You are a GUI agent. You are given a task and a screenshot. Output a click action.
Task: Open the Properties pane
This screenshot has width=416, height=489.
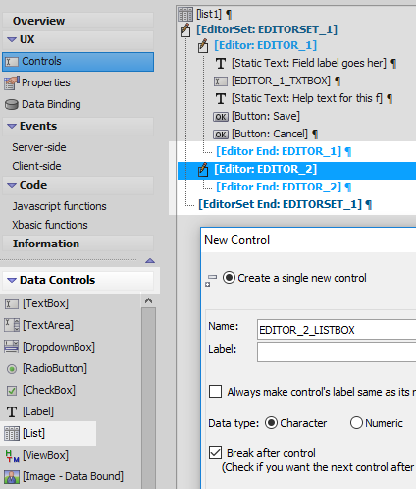click(x=46, y=82)
